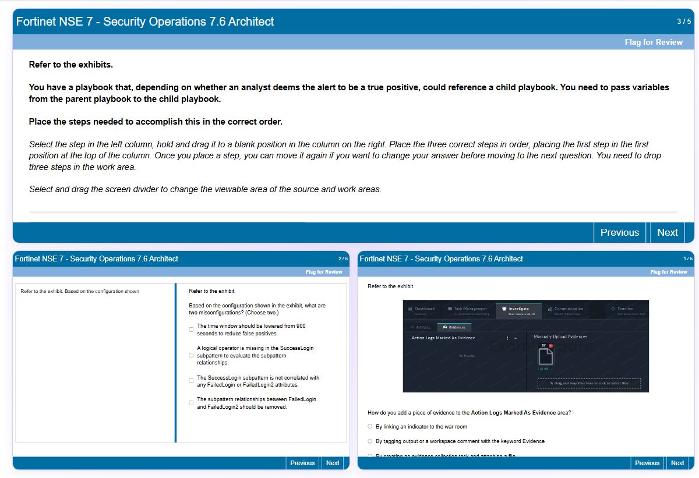Viewport: 699px width, 478px height.
Task: Flag question 3/5 for review
Action: pyautogui.click(x=654, y=42)
